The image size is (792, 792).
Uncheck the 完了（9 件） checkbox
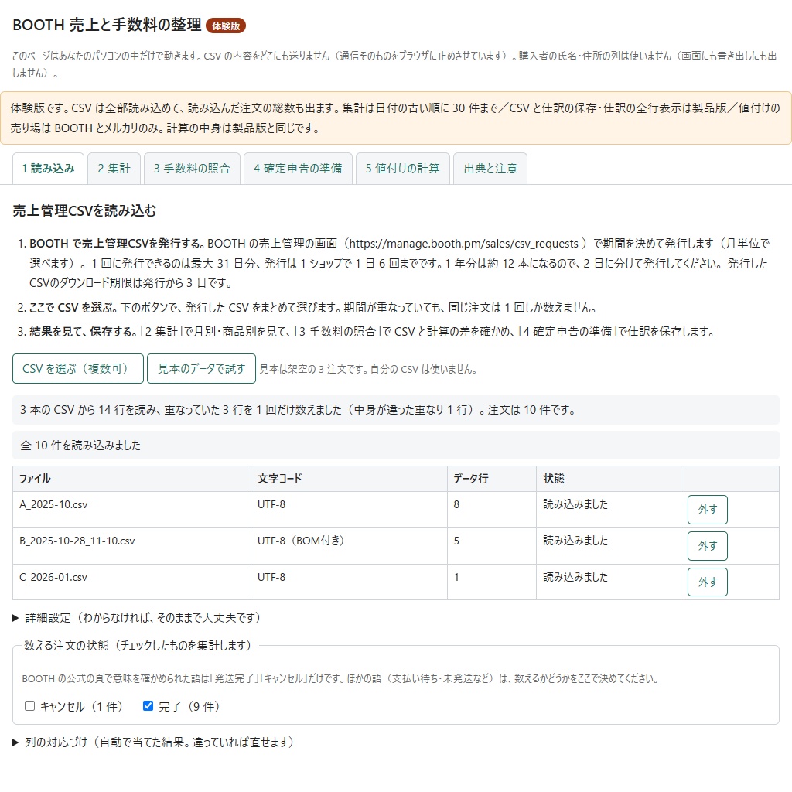148,705
